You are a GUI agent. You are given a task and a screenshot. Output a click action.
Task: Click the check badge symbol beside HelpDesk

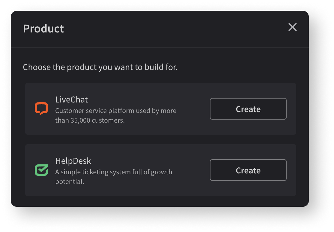(x=41, y=170)
